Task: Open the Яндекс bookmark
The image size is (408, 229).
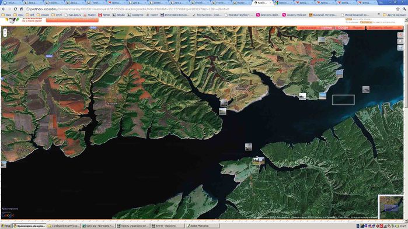Action: pyautogui.click(x=89, y=15)
